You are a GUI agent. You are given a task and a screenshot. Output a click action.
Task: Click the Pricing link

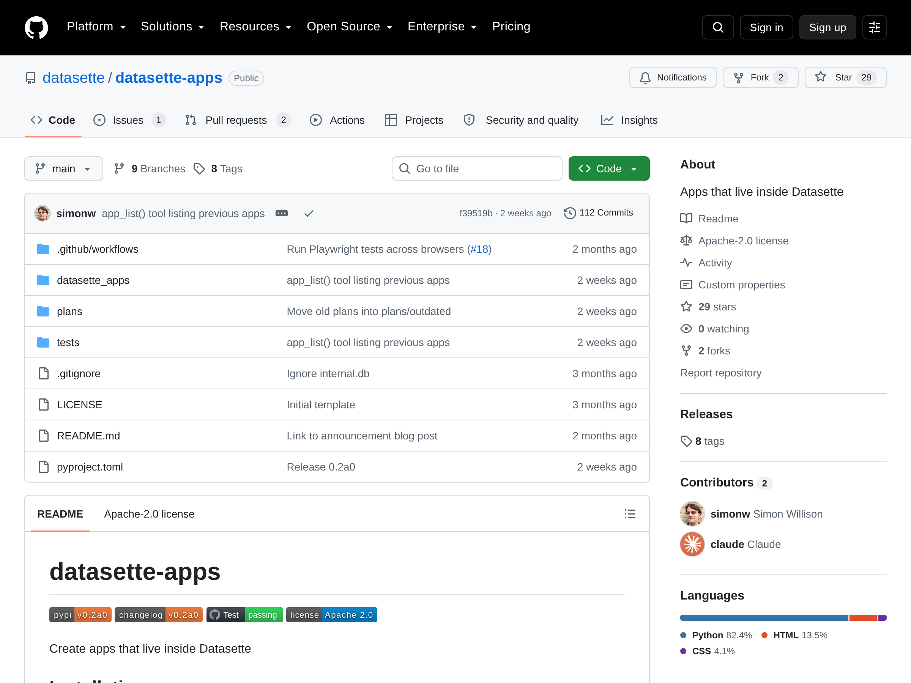click(511, 27)
